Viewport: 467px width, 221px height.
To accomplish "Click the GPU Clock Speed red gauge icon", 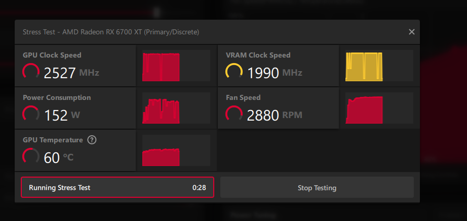I will point(31,72).
